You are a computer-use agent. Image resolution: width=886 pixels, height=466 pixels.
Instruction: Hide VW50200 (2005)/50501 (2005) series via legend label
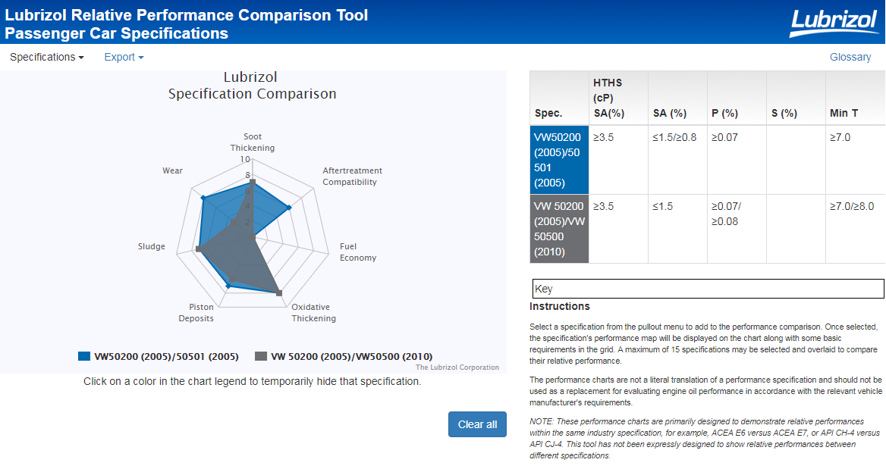coord(166,357)
